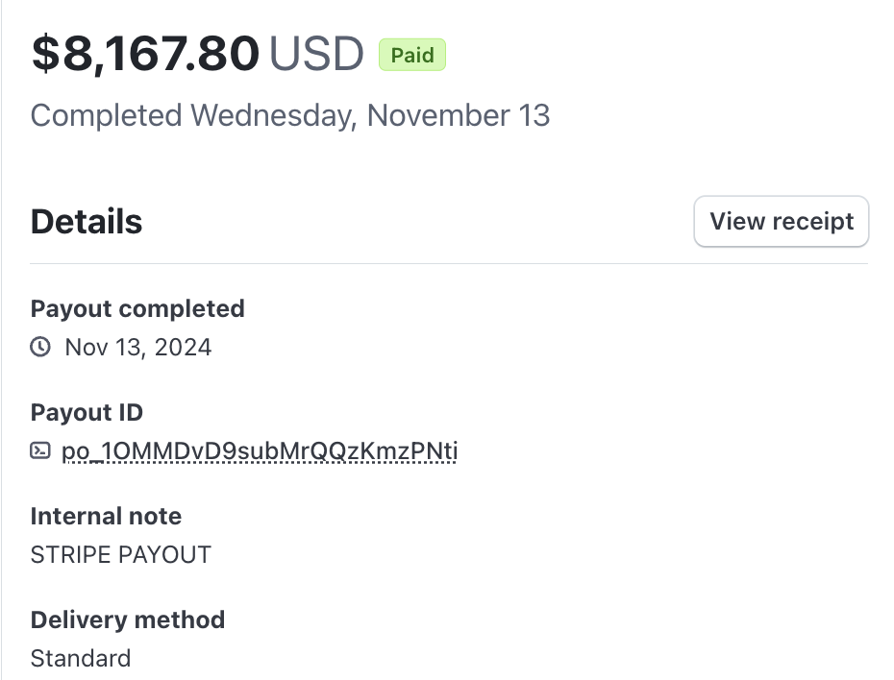The height and width of the screenshot is (680, 894).
Task: Select the Standard delivery method value
Action: click(81, 658)
